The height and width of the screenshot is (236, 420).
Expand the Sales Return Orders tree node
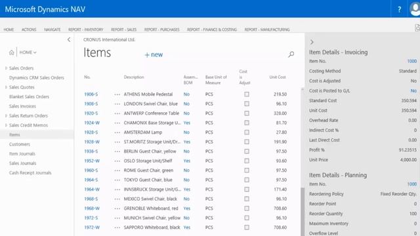point(6,115)
